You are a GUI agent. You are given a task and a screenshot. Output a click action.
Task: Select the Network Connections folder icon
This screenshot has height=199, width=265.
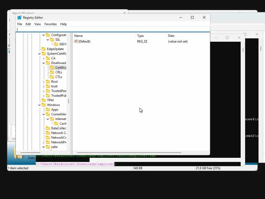(x=48, y=133)
